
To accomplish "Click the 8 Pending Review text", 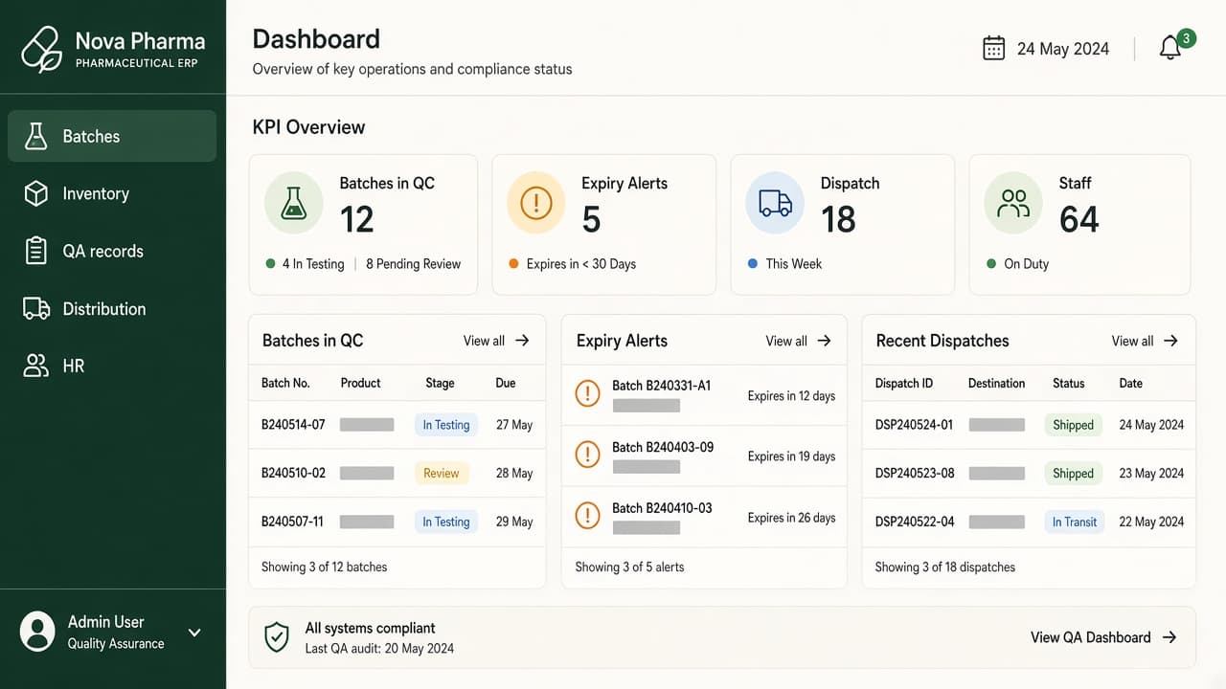I will [413, 264].
